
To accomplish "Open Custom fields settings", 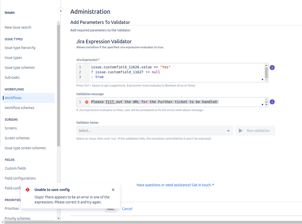I will (15, 168).
